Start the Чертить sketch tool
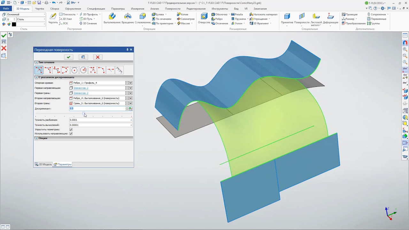 [53, 19]
